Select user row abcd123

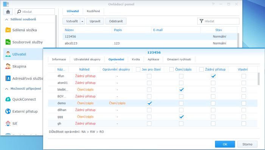[x=150, y=43]
